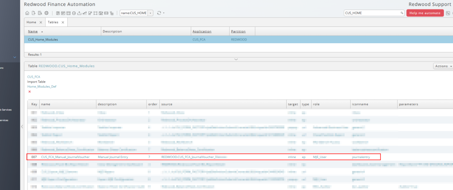The width and height of the screenshot is (453, 190).
Task: Select the CUS_Home_Modules result row
Action: click(x=238, y=39)
